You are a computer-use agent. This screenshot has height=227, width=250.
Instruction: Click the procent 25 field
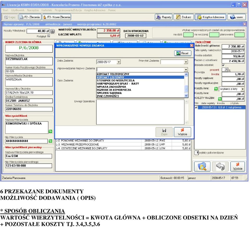[x=225, y=70]
